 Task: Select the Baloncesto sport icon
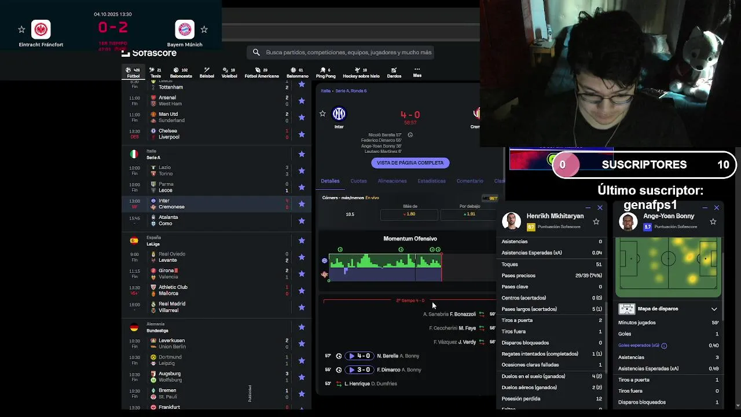click(x=181, y=73)
